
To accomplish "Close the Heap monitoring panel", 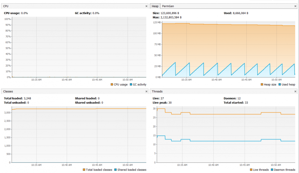I will [x=295, y=6].
